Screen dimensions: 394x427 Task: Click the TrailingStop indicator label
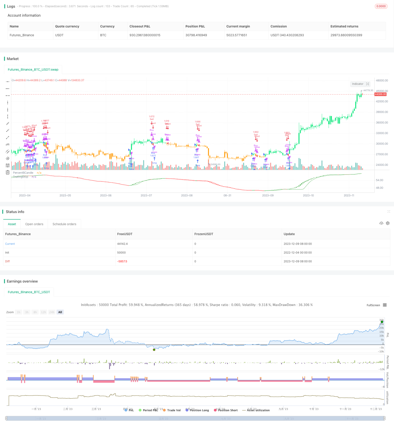tap(21, 177)
